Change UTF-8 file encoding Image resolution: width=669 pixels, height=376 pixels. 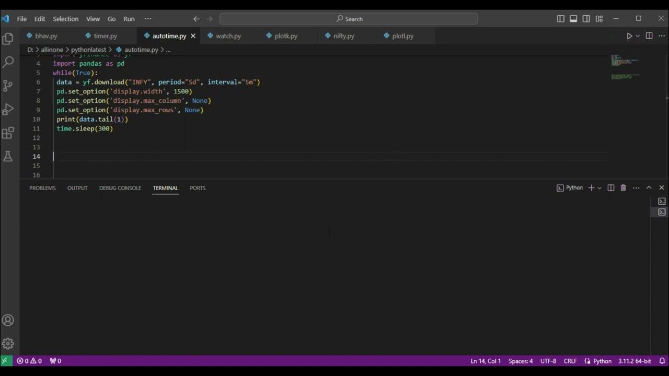(548, 361)
